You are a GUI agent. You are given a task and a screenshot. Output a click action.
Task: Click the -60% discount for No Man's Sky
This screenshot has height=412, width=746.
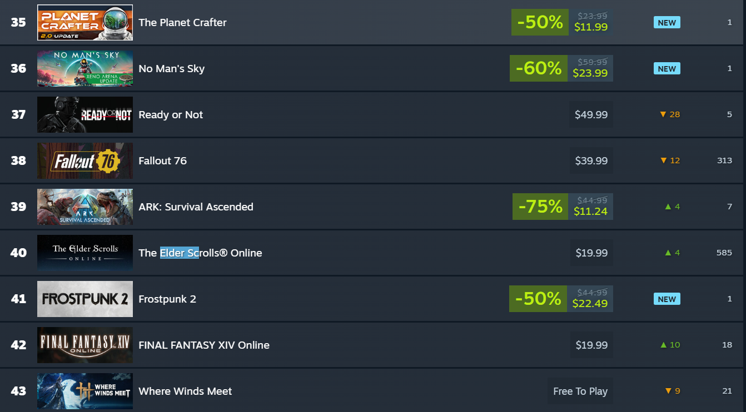click(539, 68)
